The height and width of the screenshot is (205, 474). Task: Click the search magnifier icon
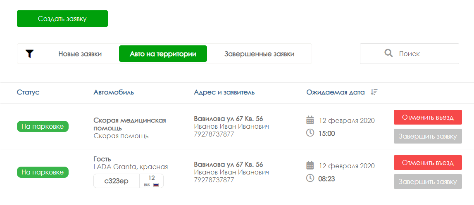(388, 54)
